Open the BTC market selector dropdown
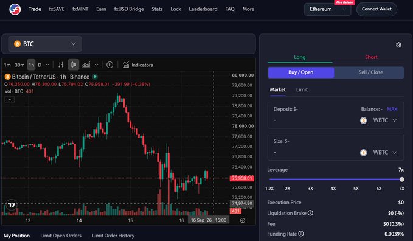The height and width of the screenshot is (241, 413). [x=45, y=44]
